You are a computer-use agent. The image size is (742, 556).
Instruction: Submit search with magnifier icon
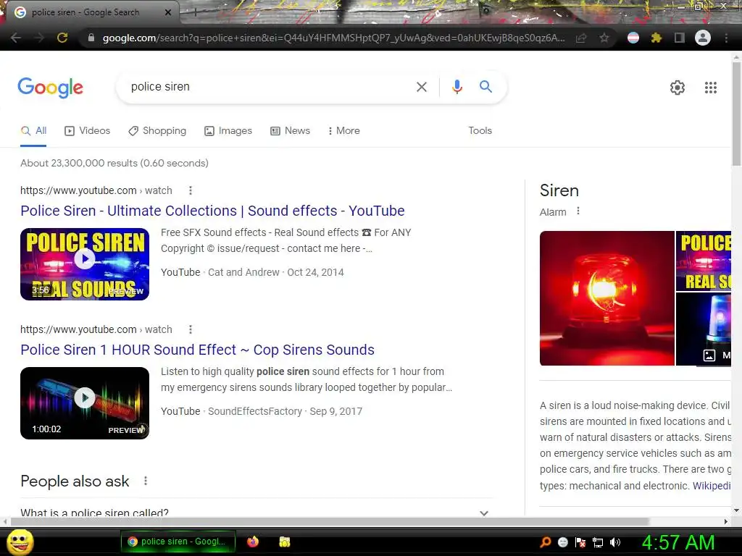485,87
